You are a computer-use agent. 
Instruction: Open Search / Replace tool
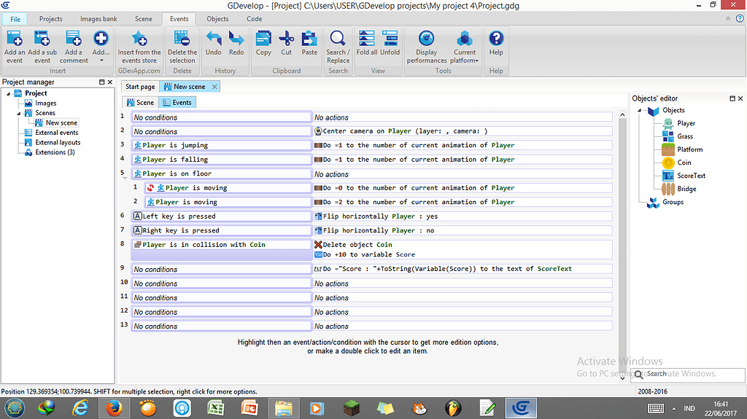(338, 46)
